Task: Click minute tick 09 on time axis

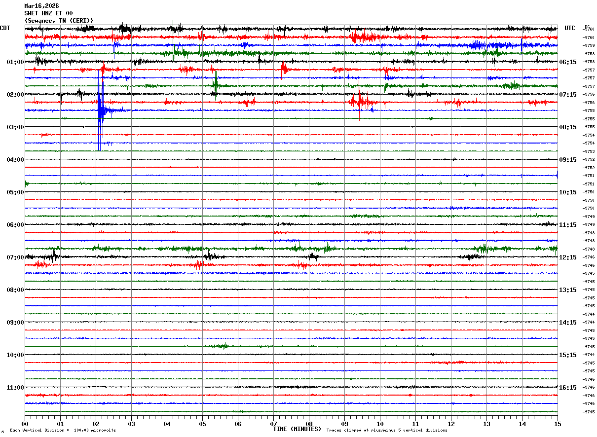Action: tap(344, 424)
